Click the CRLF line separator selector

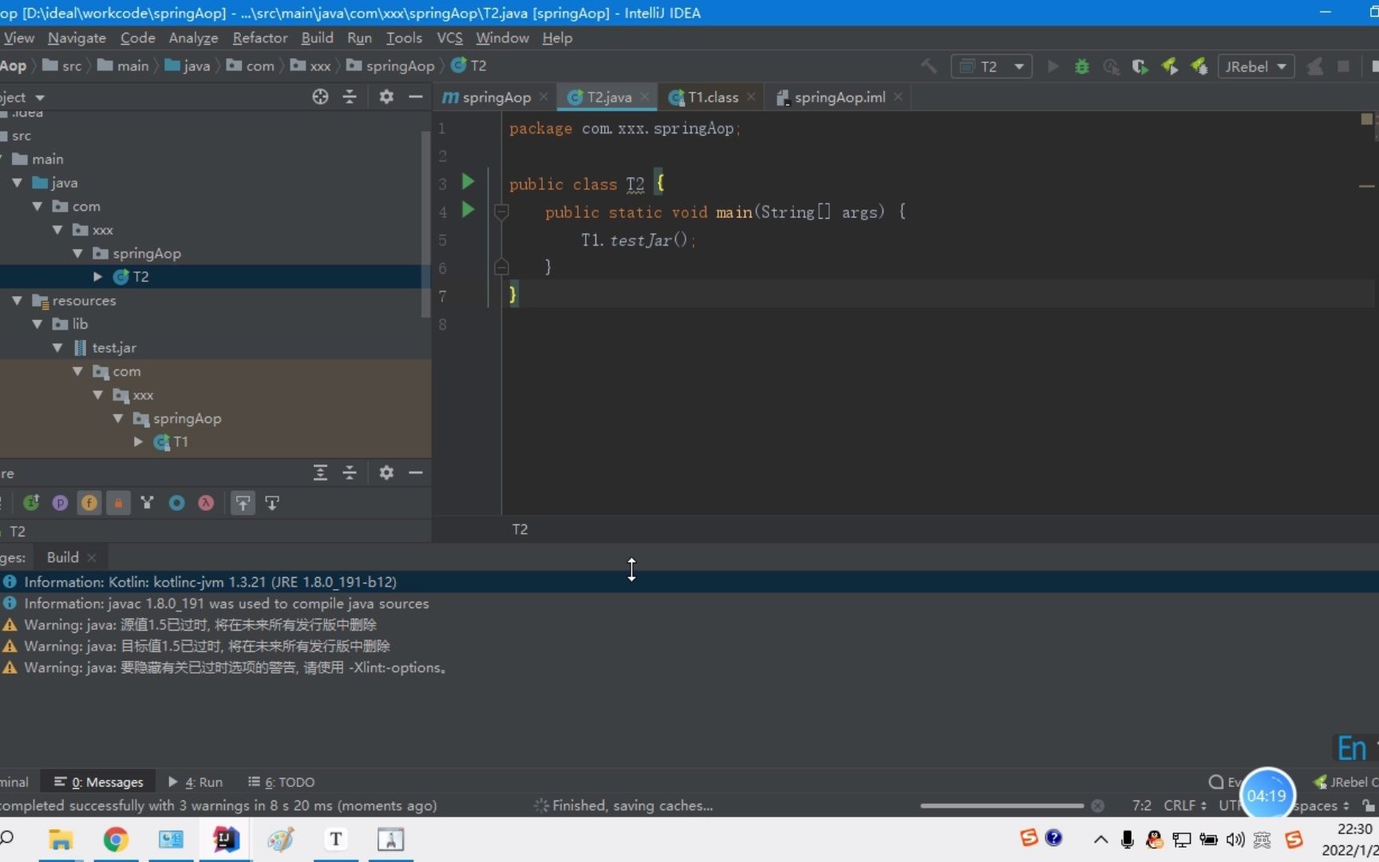coord(1185,805)
